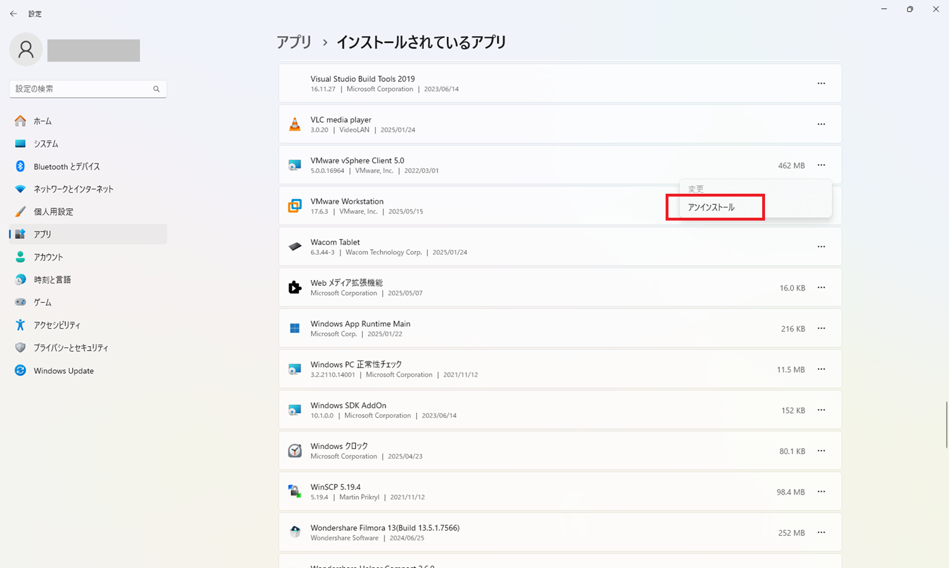949x568 pixels.
Task: Click the Visual Studio Build Tools 2019 name
Action: 363,79
